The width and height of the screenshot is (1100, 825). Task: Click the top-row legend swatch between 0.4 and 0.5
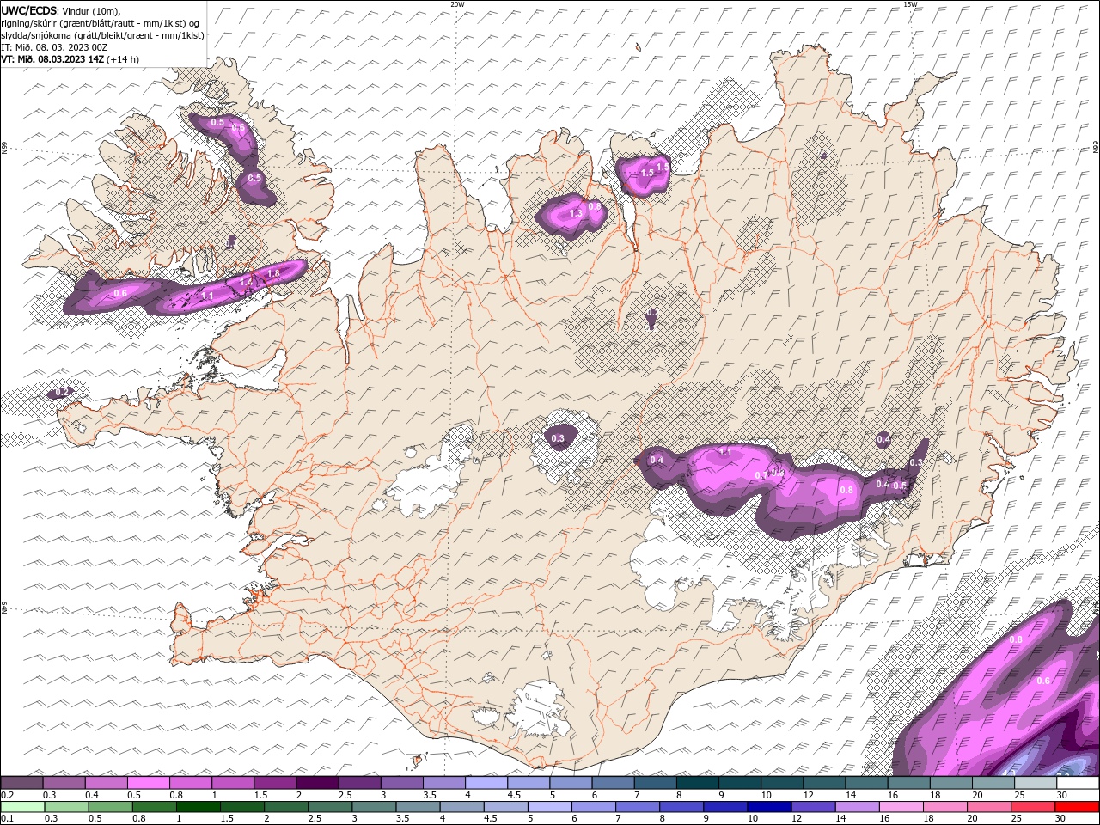click(106, 783)
